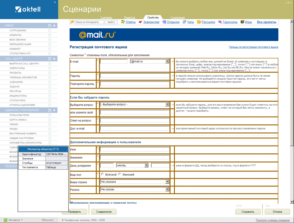
Task: Switch to the Редактор tab
Action: pyautogui.click(x=130, y=17)
